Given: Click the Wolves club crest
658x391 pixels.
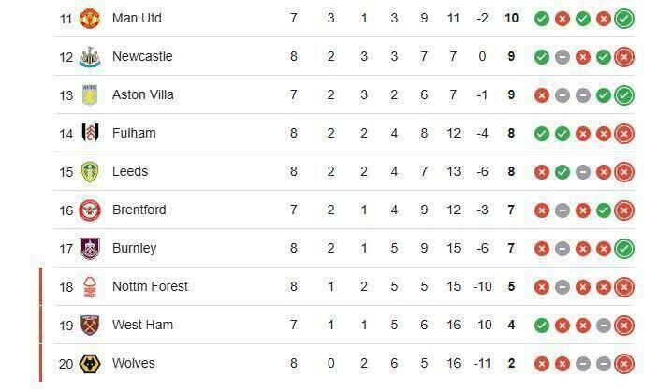Looking at the screenshot, I should point(91,363).
